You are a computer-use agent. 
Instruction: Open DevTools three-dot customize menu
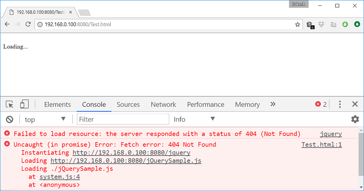tap(340, 104)
